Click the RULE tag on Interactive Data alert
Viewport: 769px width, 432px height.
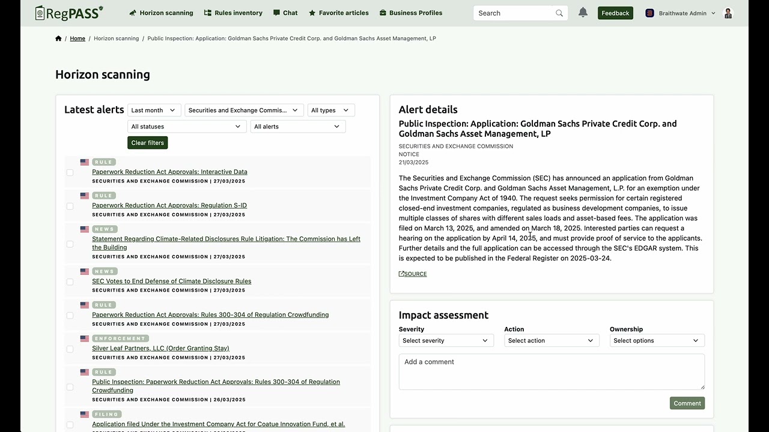pyautogui.click(x=104, y=162)
